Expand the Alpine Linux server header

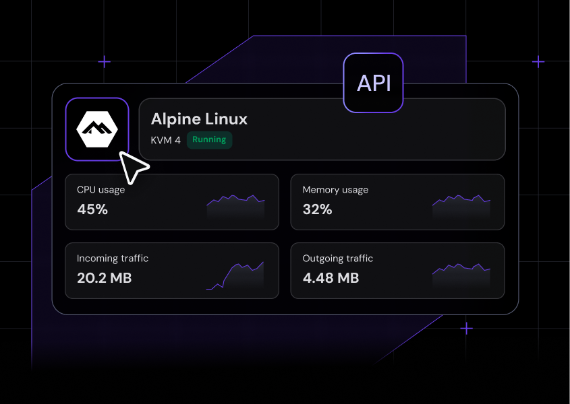(322, 129)
